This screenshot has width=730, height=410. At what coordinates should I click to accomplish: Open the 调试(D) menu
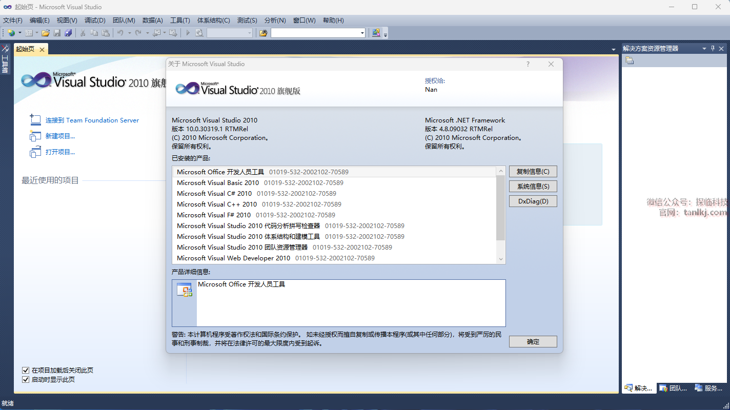(95, 20)
